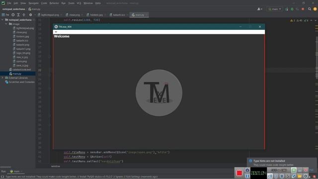Viewport: 318px width, 179px height.
Task: Open the Tools menu
Action: (x=71, y=3)
